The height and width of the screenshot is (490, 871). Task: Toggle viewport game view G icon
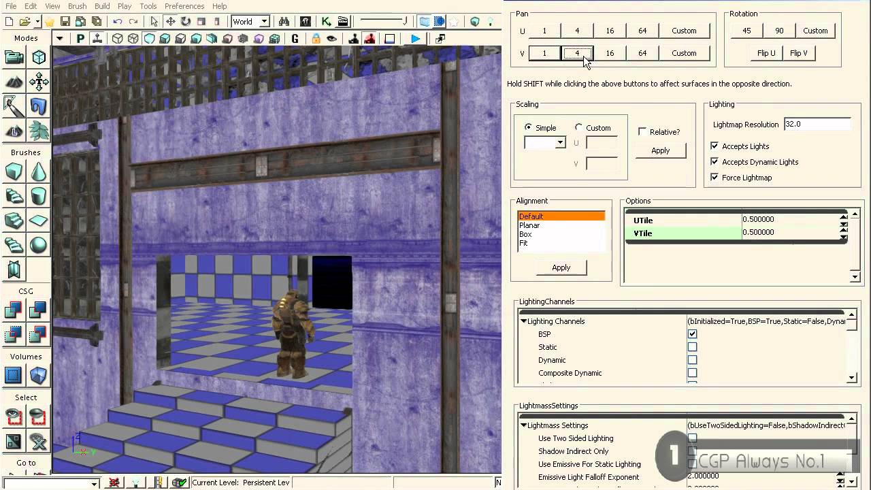tap(295, 39)
